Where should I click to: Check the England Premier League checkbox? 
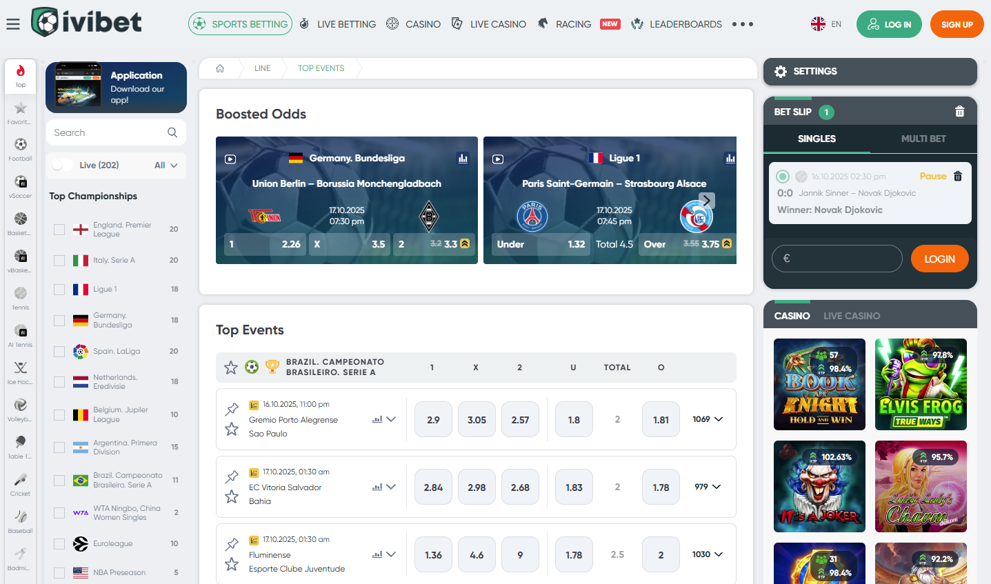(59, 230)
